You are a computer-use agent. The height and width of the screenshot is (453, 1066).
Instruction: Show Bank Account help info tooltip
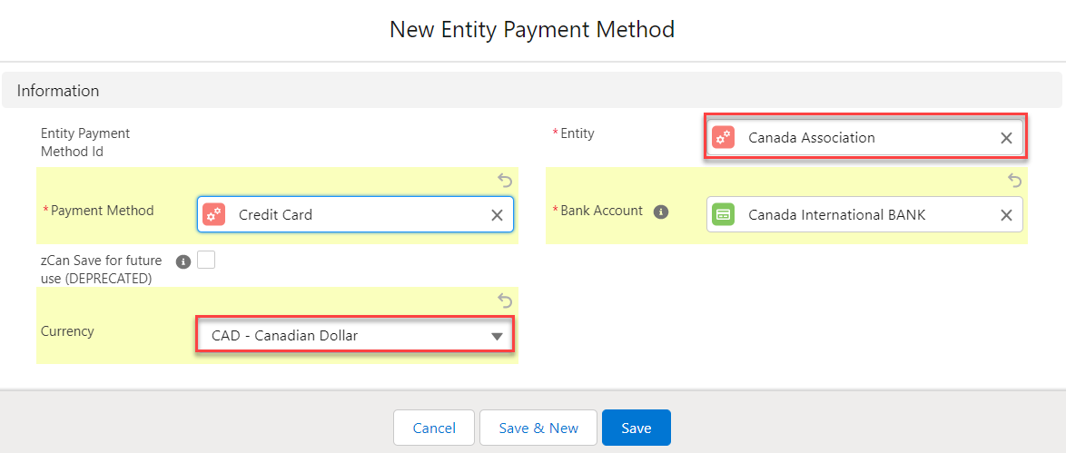[x=661, y=212]
